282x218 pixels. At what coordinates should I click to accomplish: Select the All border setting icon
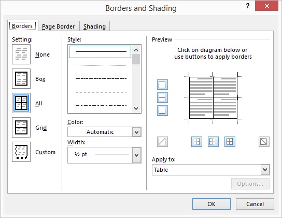tap(21, 103)
